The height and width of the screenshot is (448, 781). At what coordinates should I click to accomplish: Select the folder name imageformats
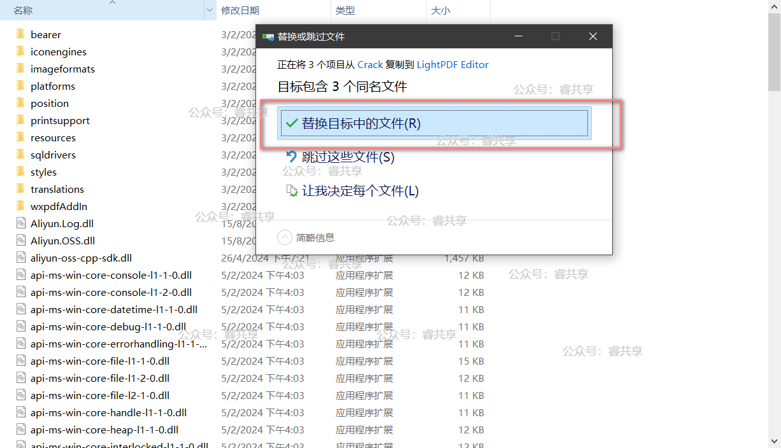(62, 69)
